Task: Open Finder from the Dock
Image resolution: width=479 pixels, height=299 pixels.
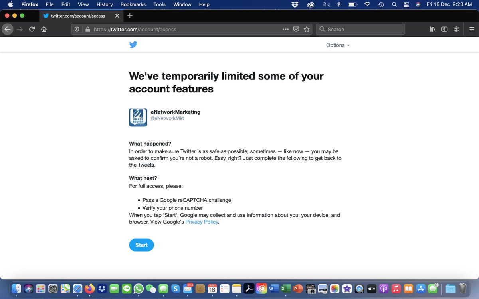Action: pos(16,288)
